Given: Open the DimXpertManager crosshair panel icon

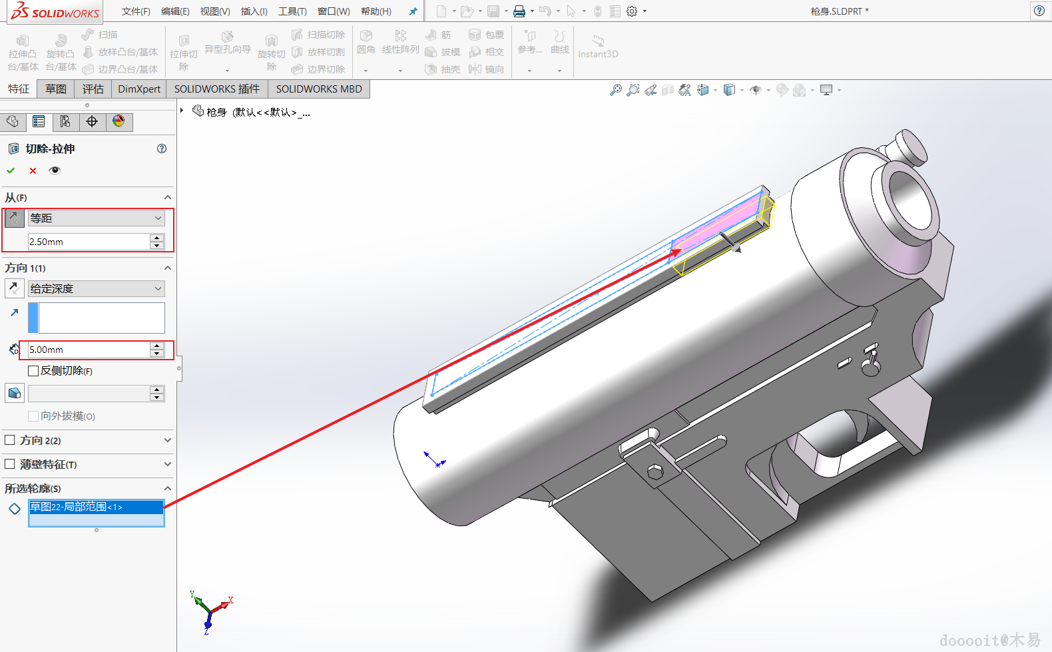Looking at the screenshot, I should pyautogui.click(x=92, y=121).
